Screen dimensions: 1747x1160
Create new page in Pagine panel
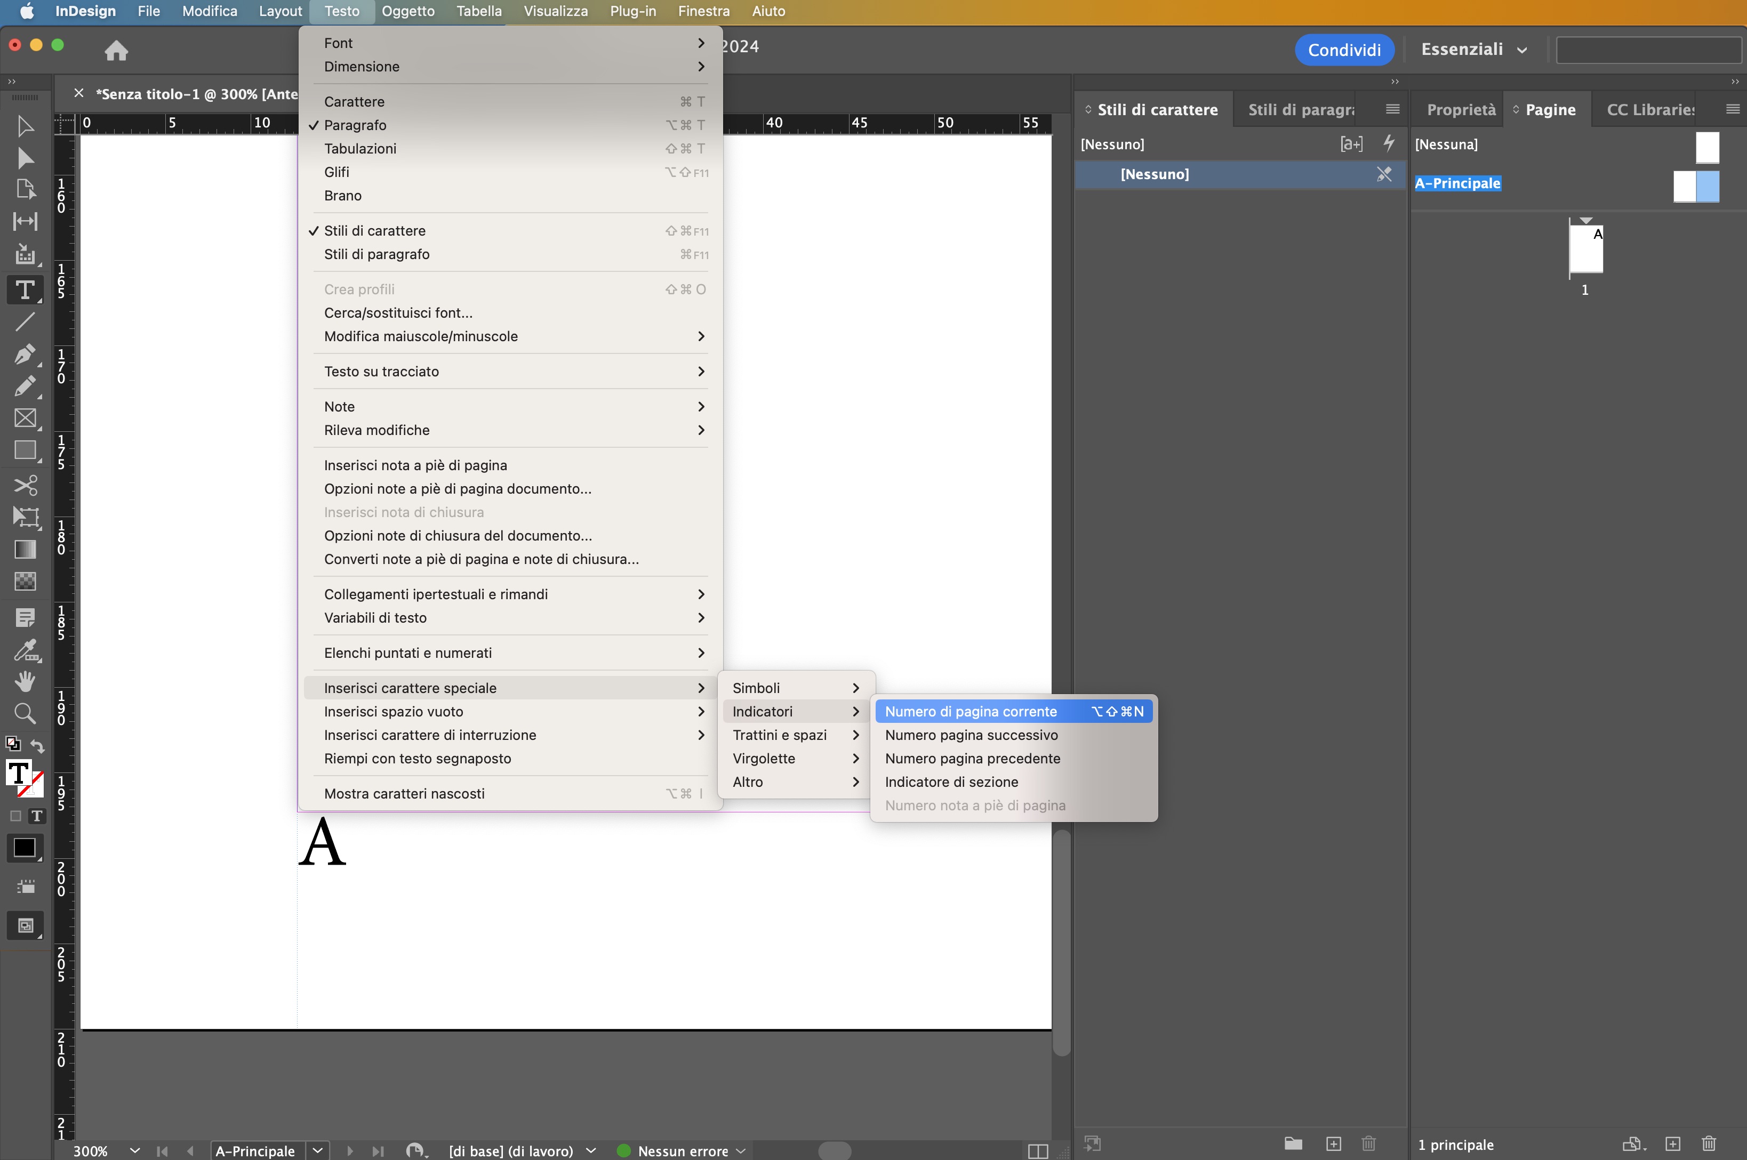[x=1673, y=1145]
